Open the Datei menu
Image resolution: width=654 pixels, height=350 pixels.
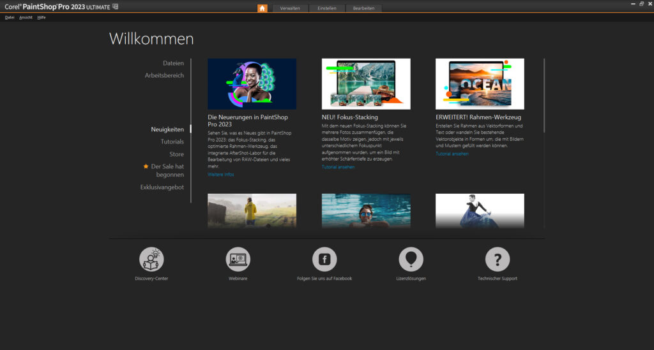(x=10, y=17)
